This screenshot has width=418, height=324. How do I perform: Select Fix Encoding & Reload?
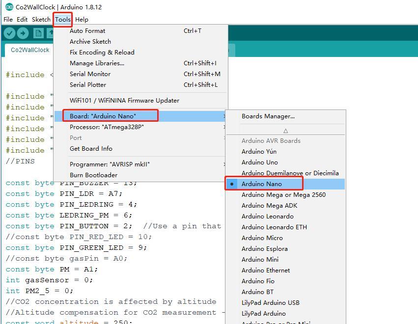141,52
